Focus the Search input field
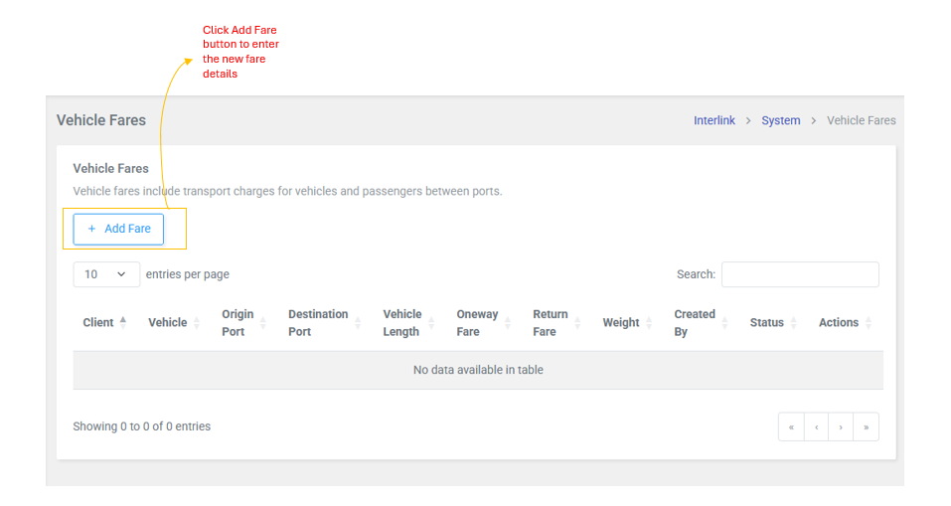The width and height of the screenshot is (951, 506). click(x=799, y=274)
